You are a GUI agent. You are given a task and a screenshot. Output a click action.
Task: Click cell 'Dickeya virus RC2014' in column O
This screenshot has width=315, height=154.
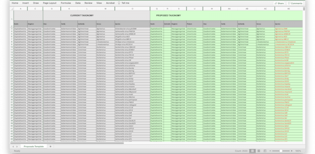(132, 45)
